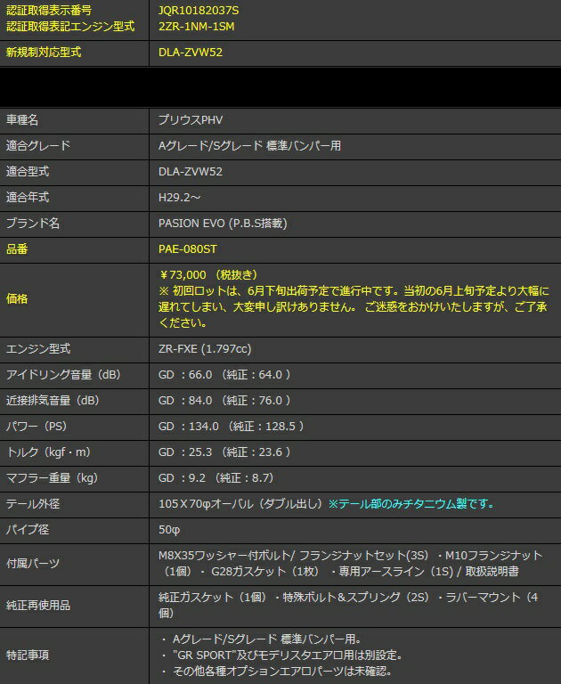561x684 pixels.
Task: Click the yellow DLA-ZVW52 value at top
Action: (x=190, y=53)
